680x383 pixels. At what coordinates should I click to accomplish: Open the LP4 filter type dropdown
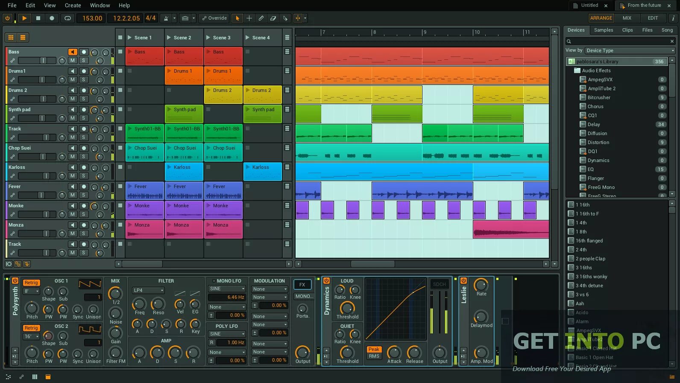tap(149, 290)
